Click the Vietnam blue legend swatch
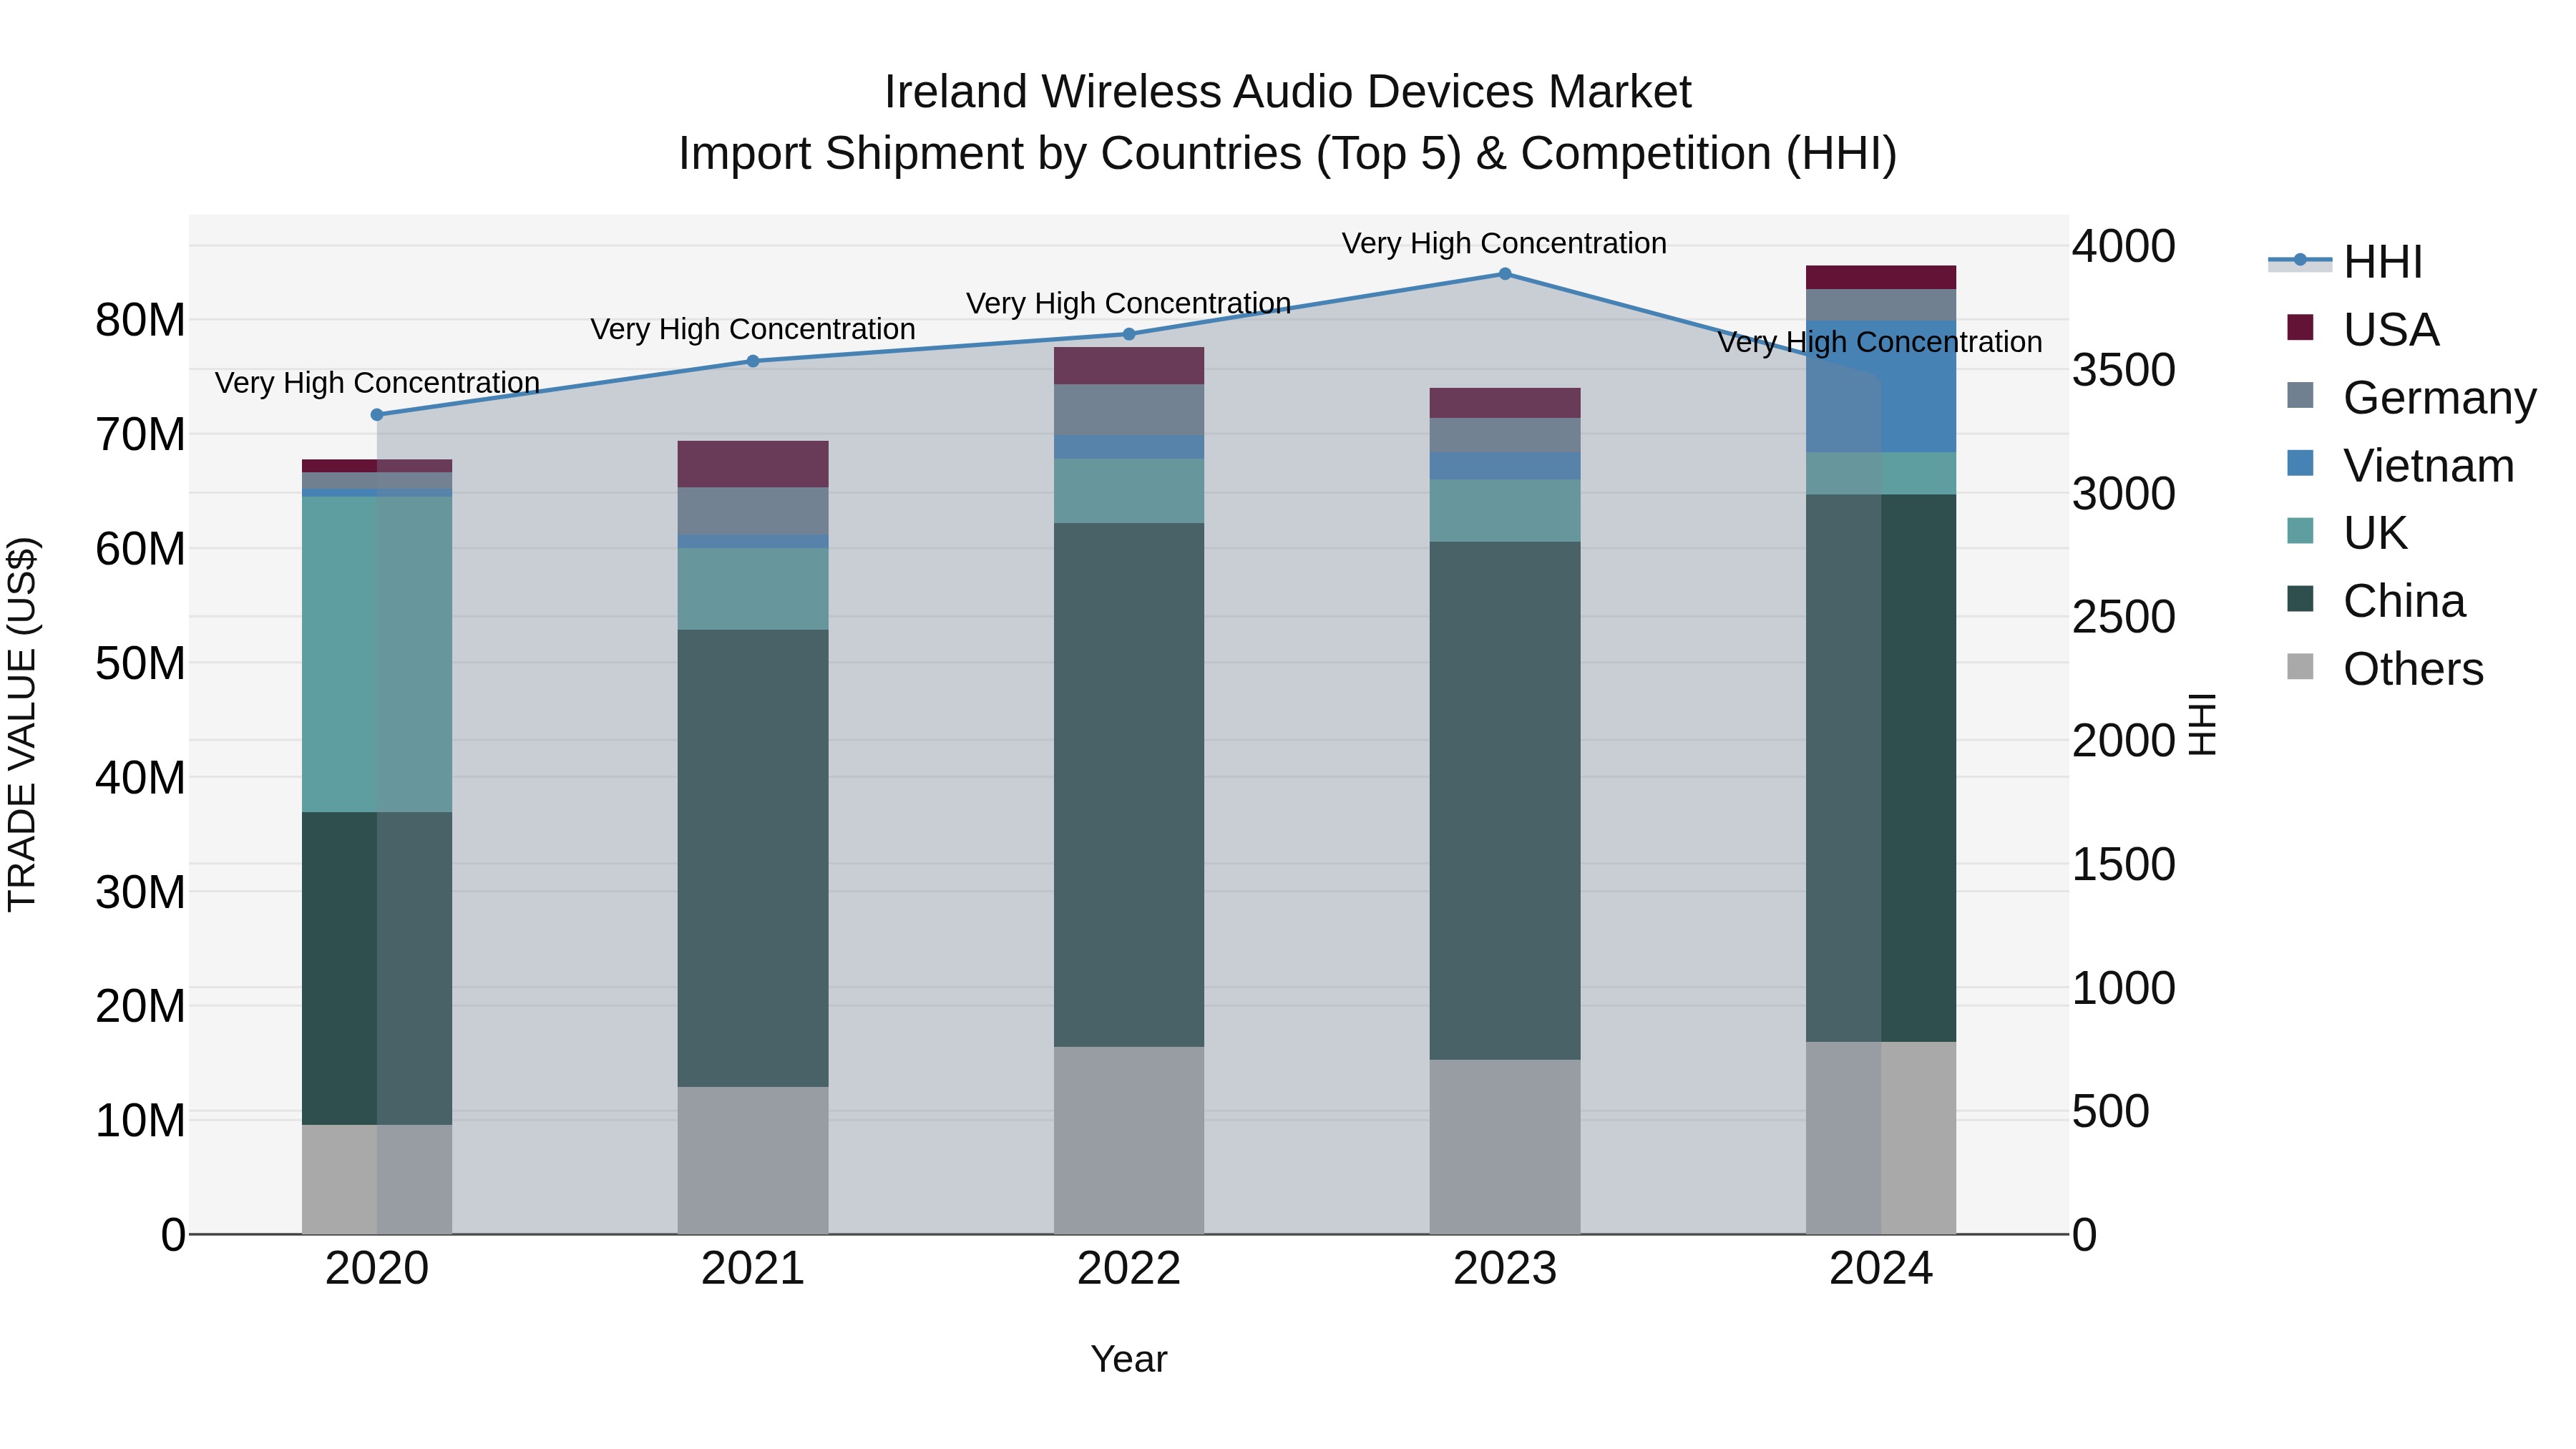Image resolution: width=2576 pixels, height=1449 pixels. tap(2300, 463)
